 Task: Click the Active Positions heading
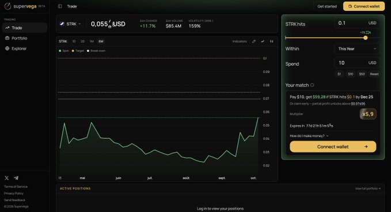pyautogui.click(x=75, y=188)
